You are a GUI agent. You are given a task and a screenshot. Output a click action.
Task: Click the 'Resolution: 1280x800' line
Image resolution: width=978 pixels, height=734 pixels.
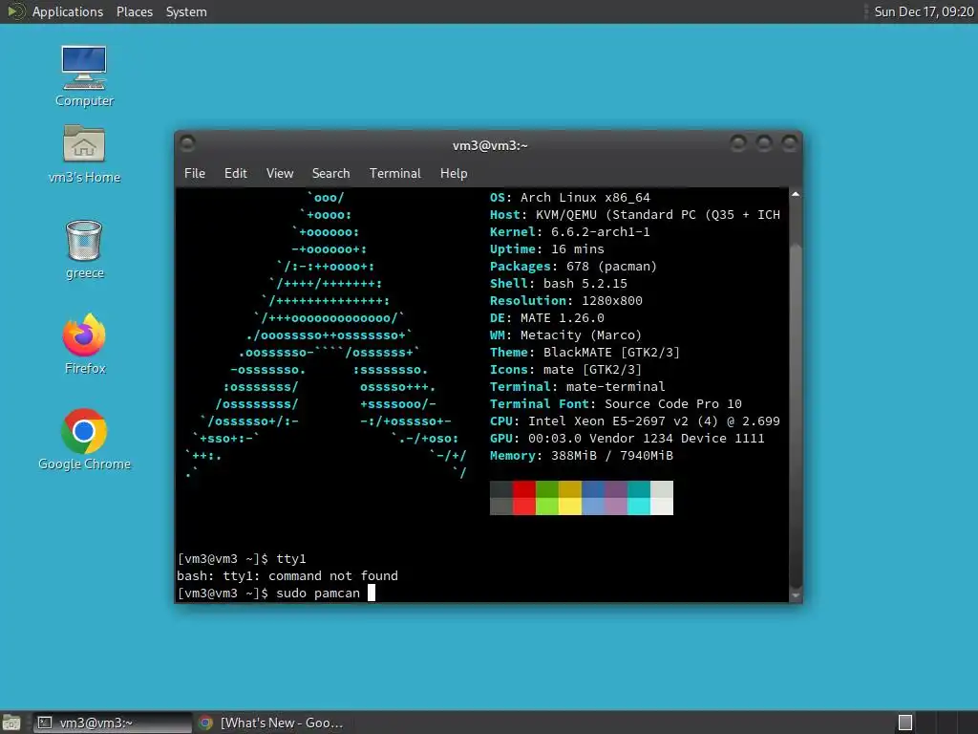coord(565,301)
